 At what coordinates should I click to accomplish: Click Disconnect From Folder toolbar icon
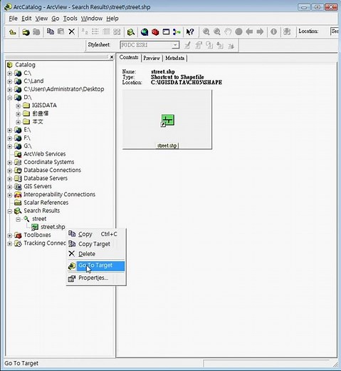(36, 32)
